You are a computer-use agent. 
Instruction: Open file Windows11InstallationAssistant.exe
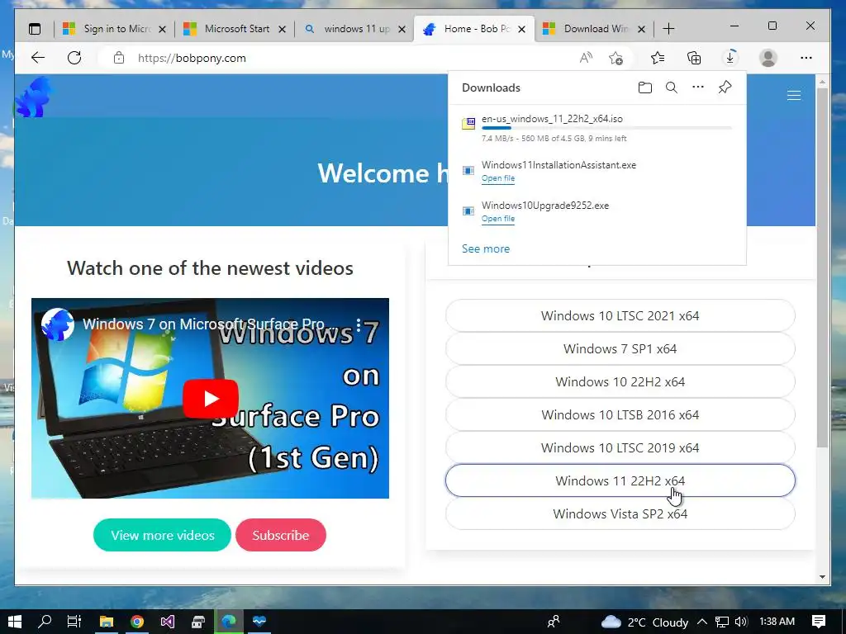[x=498, y=178]
